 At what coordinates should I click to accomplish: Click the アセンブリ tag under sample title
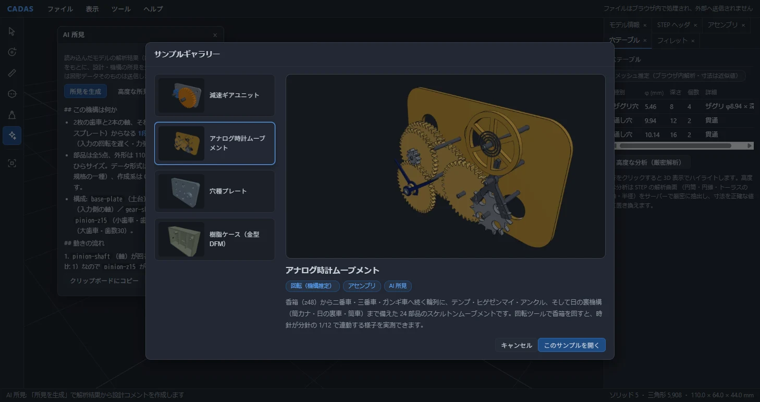tap(362, 286)
